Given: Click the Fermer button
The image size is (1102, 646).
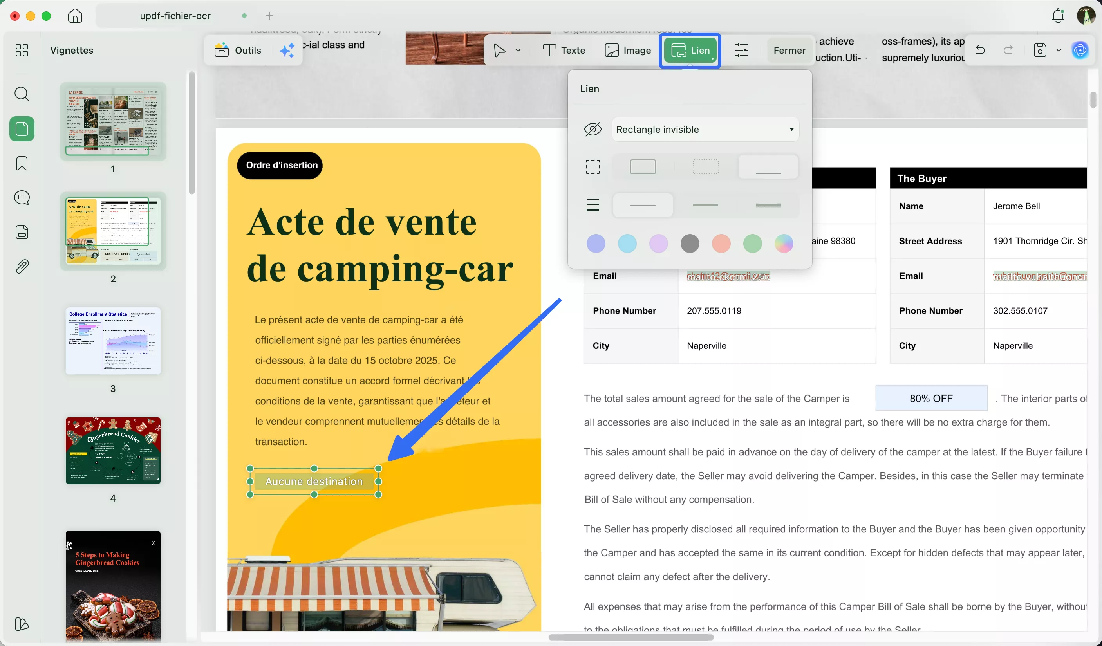Looking at the screenshot, I should [x=789, y=50].
